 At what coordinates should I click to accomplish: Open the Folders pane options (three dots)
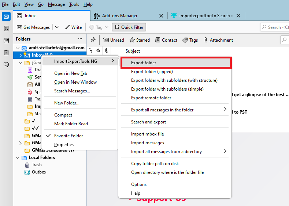(x=80, y=39)
